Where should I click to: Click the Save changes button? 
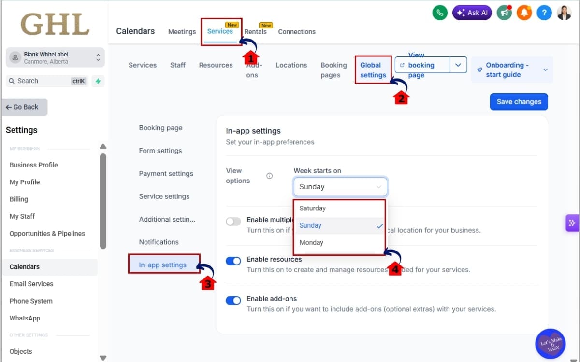pos(519,102)
